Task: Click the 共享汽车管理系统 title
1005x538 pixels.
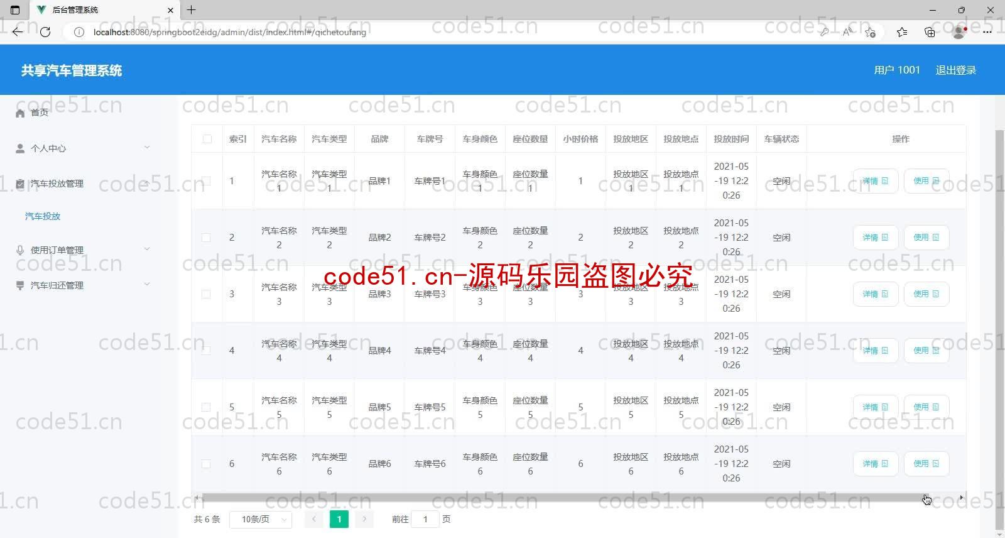Action: (x=72, y=70)
